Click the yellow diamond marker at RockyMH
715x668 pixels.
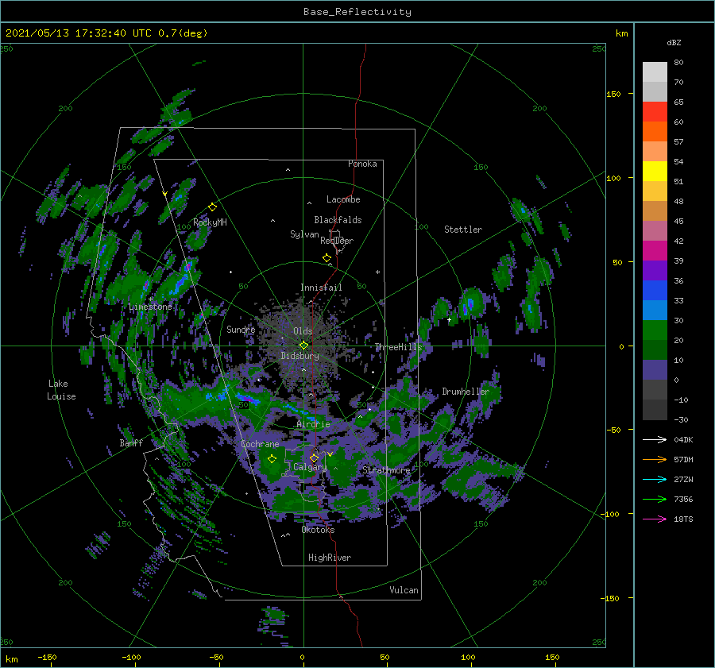click(212, 207)
